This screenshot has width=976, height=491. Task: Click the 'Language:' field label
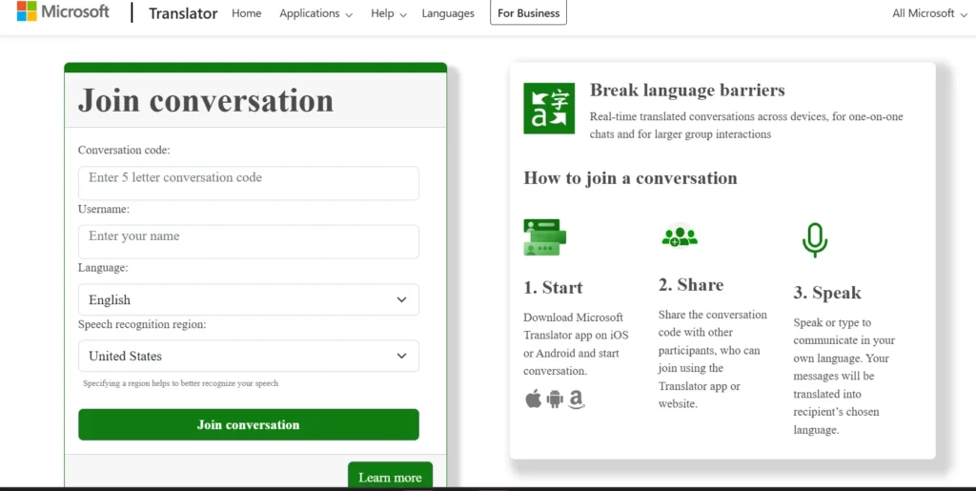tap(103, 268)
